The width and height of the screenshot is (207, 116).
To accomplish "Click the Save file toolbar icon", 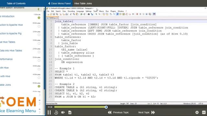I will click(54, 14).
